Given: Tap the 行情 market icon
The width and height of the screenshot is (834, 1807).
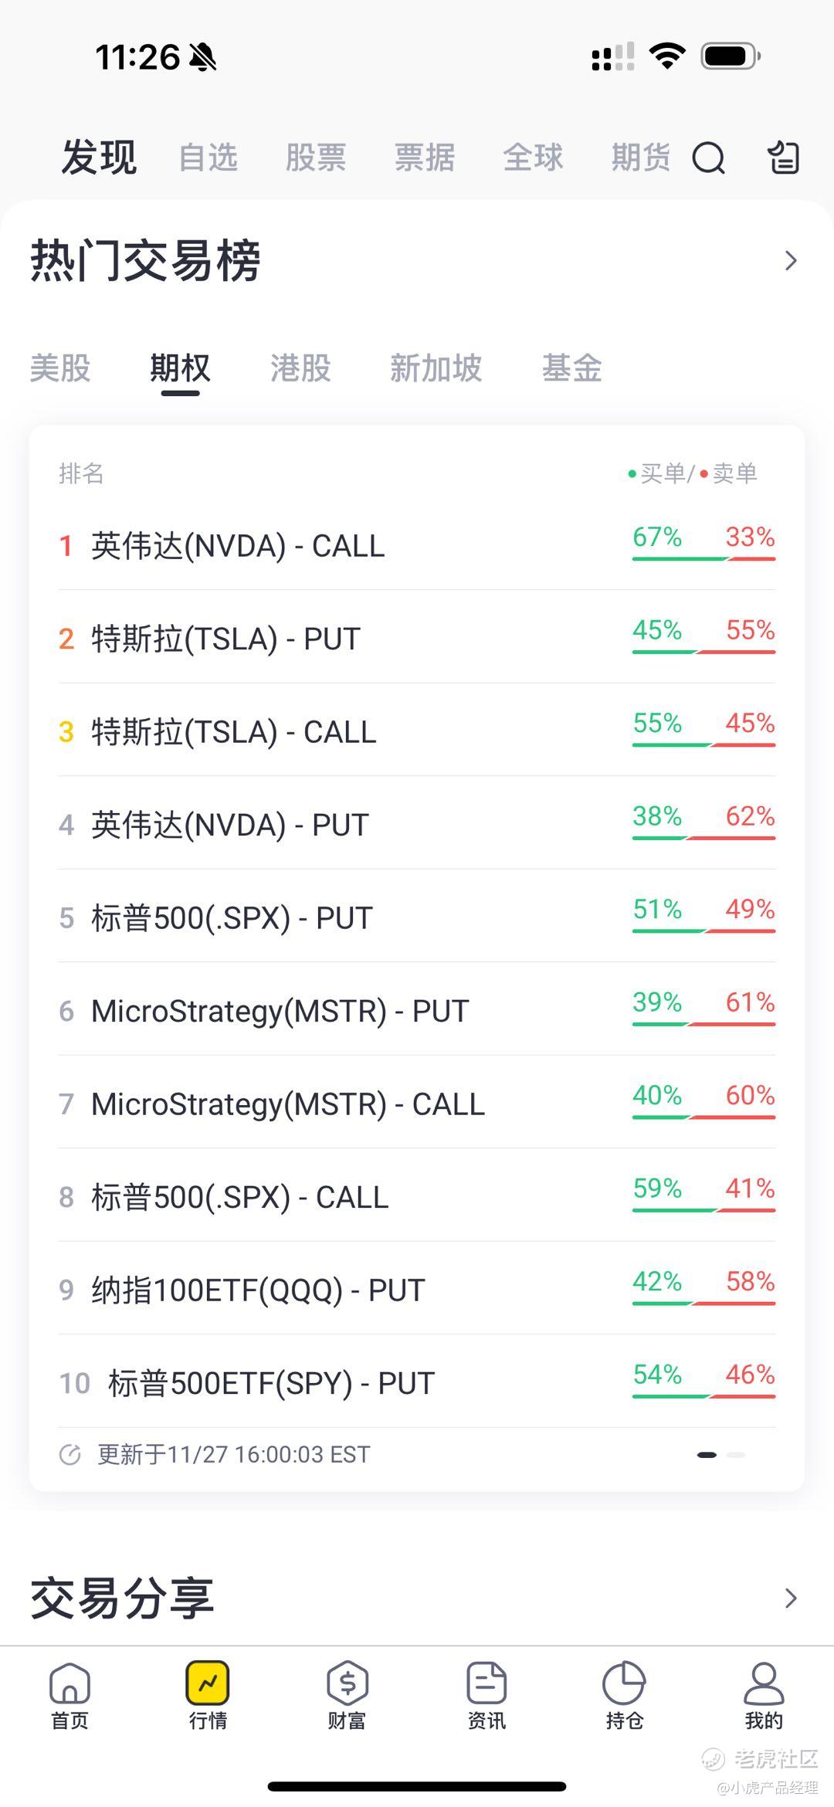Looking at the screenshot, I should click(x=208, y=1695).
